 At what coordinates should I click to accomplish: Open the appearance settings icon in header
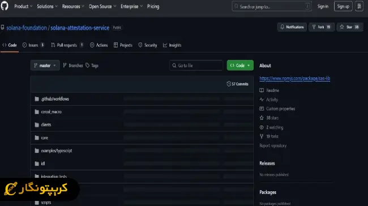[x=359, y=7]
